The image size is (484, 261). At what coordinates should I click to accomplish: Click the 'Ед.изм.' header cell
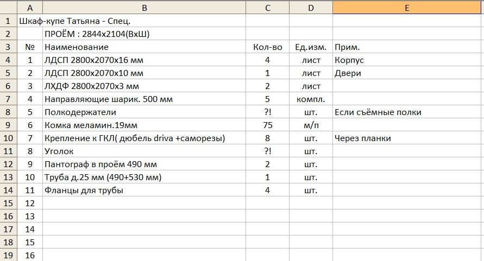(x=311, y=47)
